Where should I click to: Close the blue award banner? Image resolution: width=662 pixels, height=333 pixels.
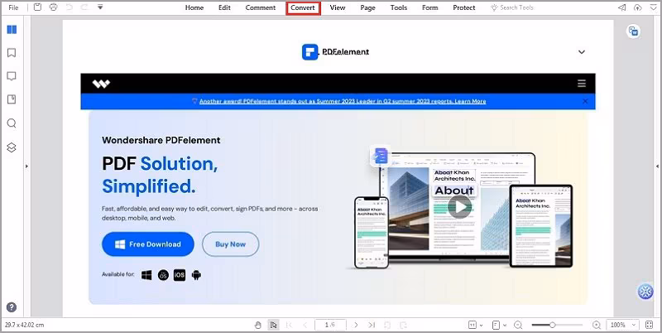pyautogui.click(x=585, y=101)
